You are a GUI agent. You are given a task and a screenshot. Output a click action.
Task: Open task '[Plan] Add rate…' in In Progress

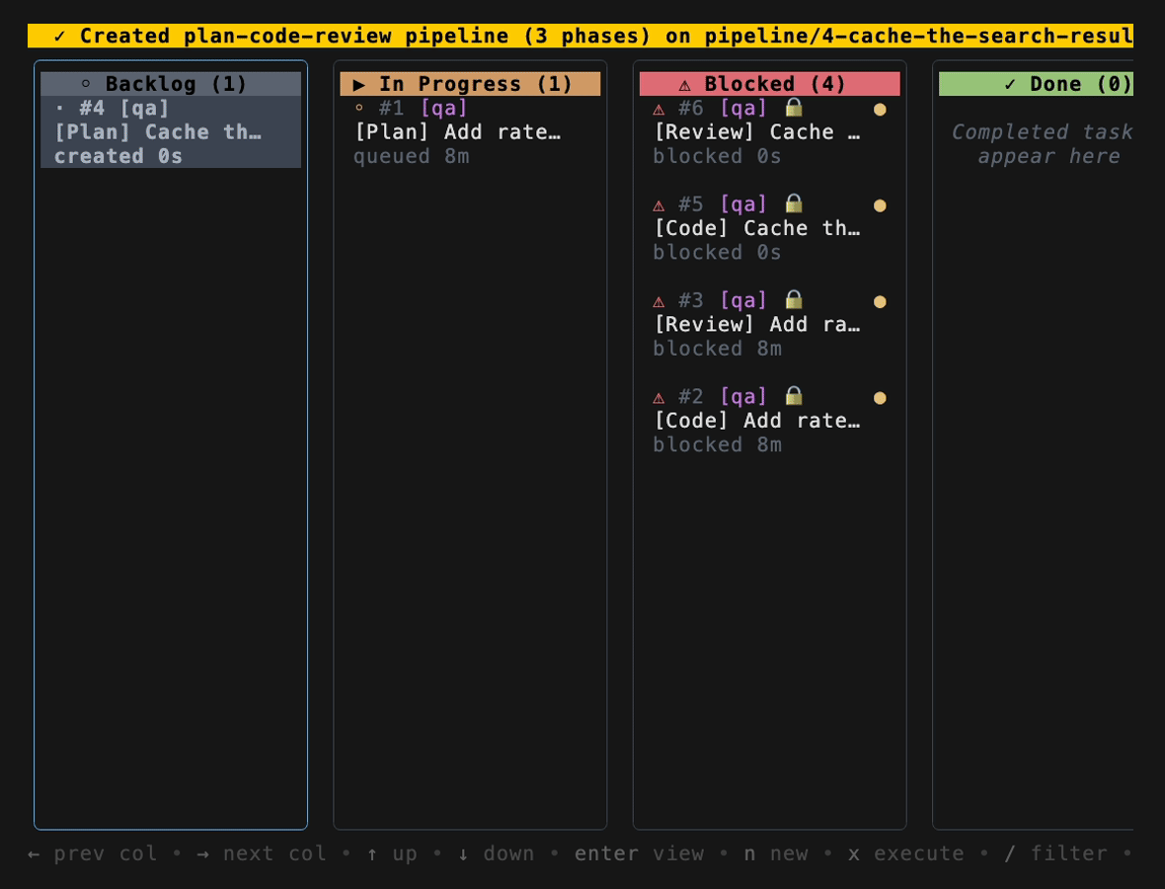coord(470,131)
